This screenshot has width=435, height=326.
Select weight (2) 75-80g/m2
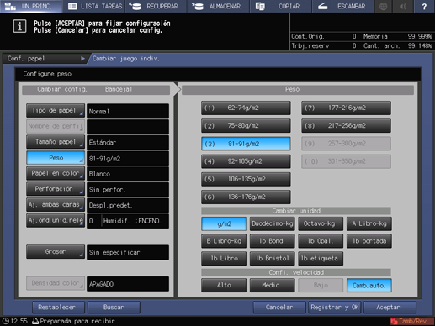click(x=246, y=126)
